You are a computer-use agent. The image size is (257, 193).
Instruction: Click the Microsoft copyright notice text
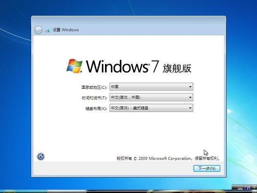click(168, 159)
